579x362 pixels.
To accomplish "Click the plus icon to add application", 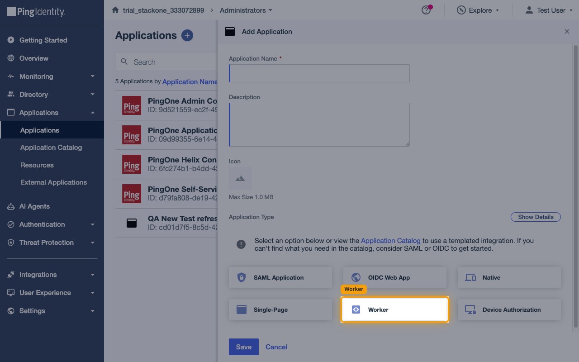I will coord(187,35).
